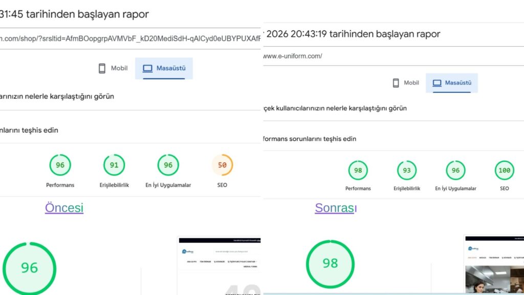Viewport: 524px width, 295px height.
Task: Open En İyi Uygulamalar score in the Öncesi report
Action: (168, 165)
